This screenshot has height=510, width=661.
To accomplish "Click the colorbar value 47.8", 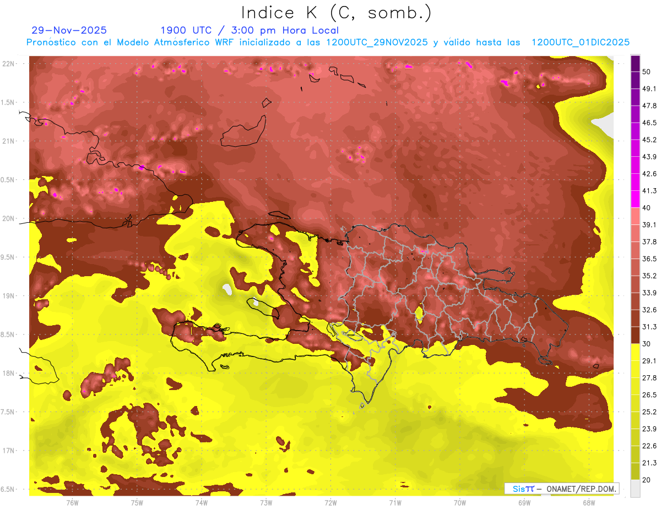I will [649, 106].
